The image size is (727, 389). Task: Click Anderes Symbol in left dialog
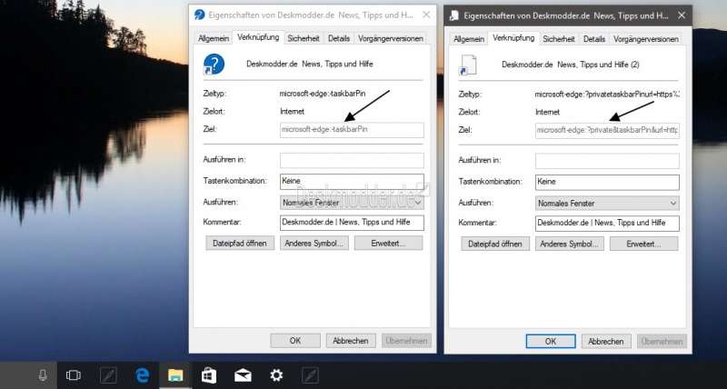coord(314,243)
